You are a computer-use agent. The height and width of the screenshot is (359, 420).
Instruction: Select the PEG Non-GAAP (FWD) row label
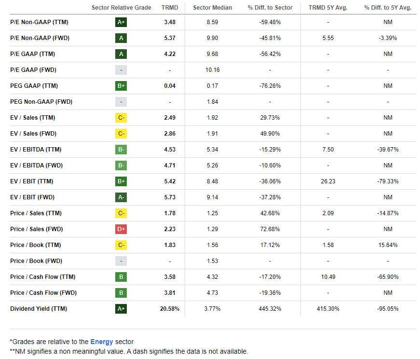tap(41, 102)
